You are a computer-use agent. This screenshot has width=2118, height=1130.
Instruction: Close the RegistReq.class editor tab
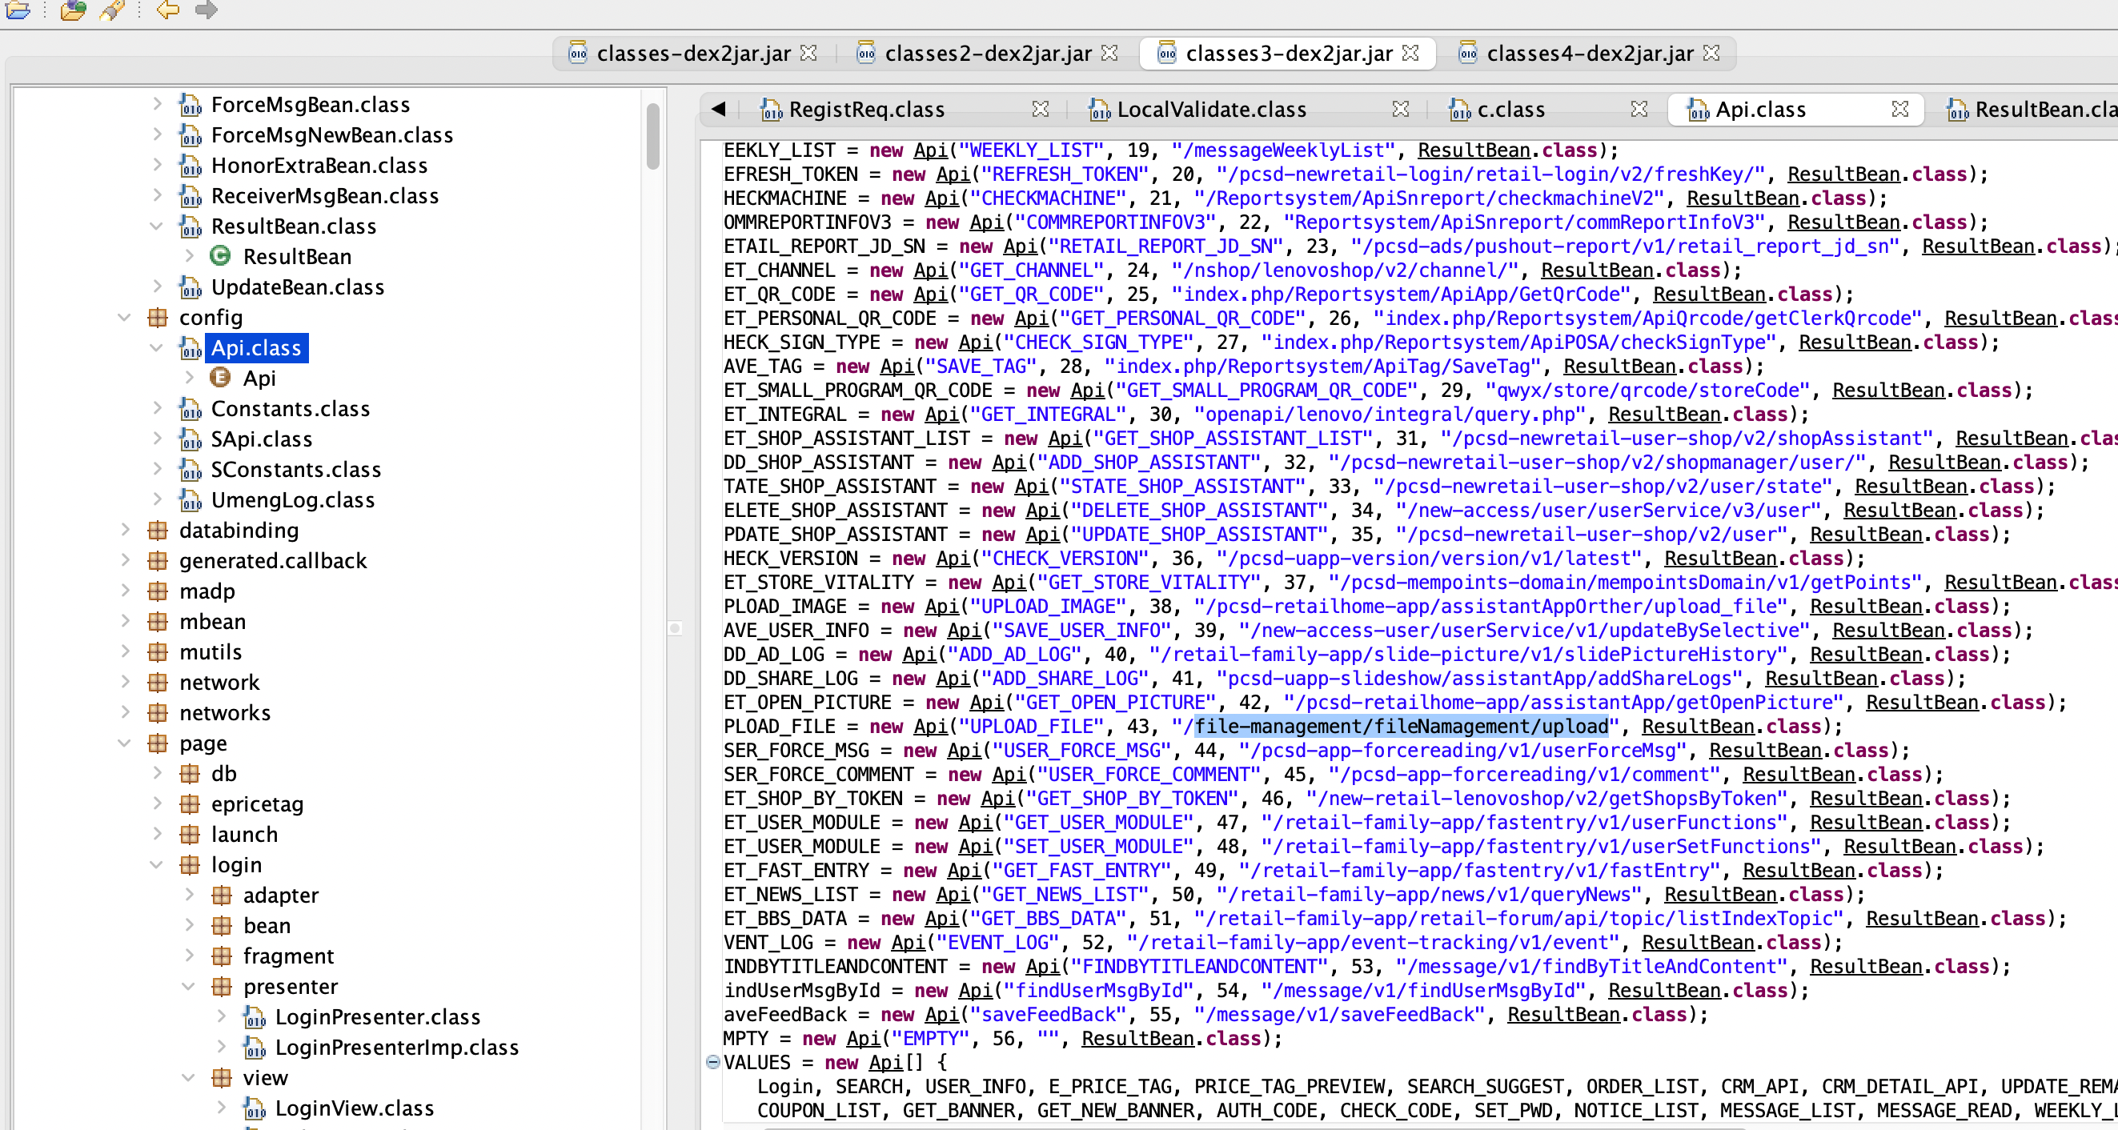point(1040,110)
